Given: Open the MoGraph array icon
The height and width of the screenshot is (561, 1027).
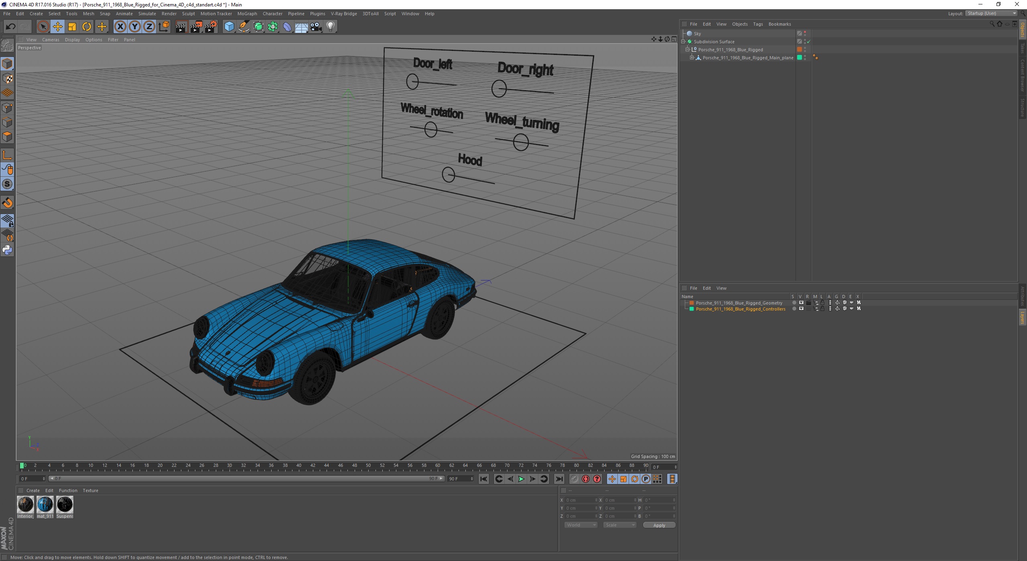Looking at the screenshot, I should pyautogui.click(x=273, y=26).
